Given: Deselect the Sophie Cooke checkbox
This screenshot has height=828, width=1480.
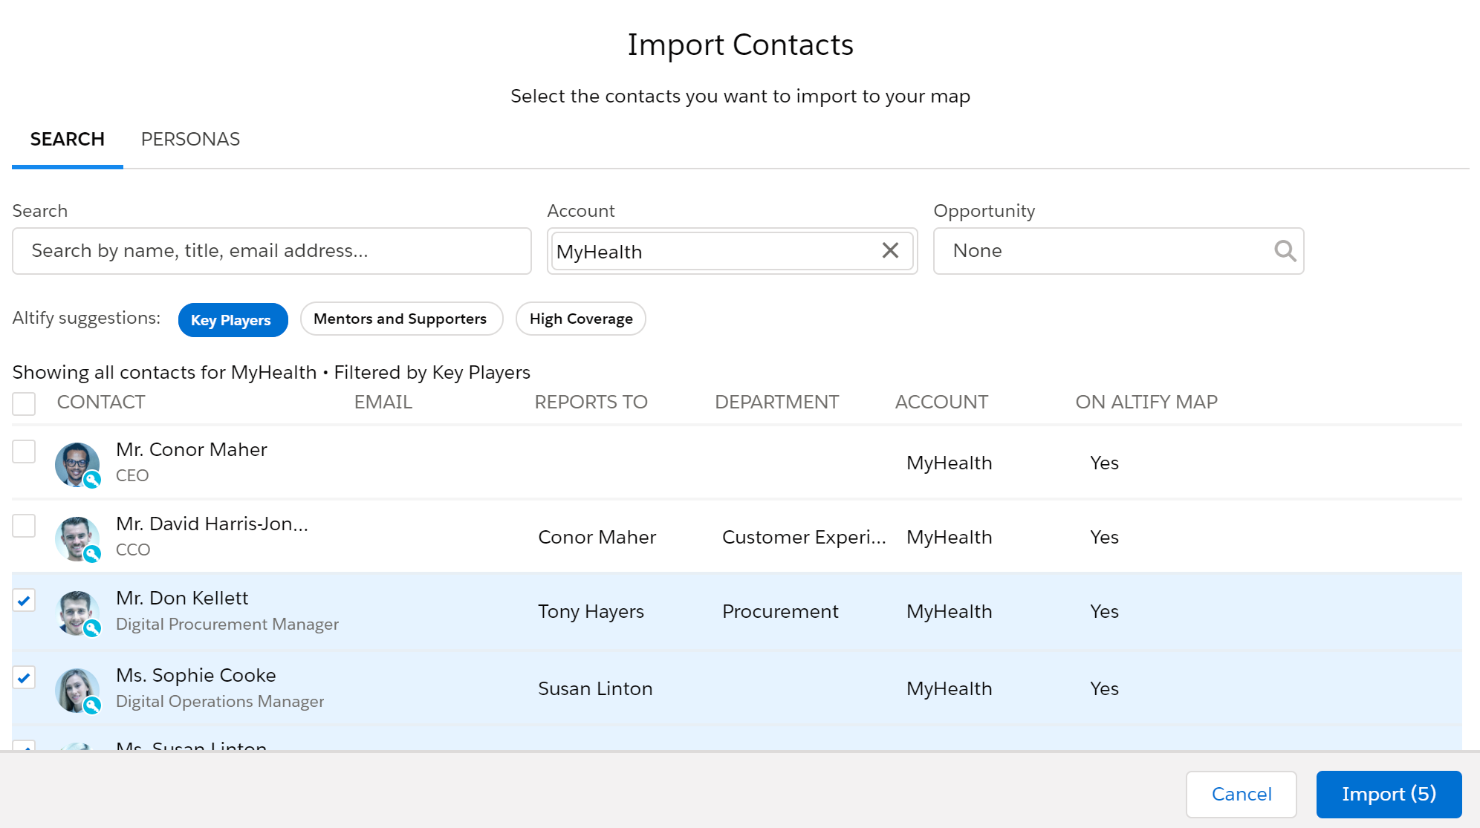Looking at the screenshot, I should click(x=24, y=677).
